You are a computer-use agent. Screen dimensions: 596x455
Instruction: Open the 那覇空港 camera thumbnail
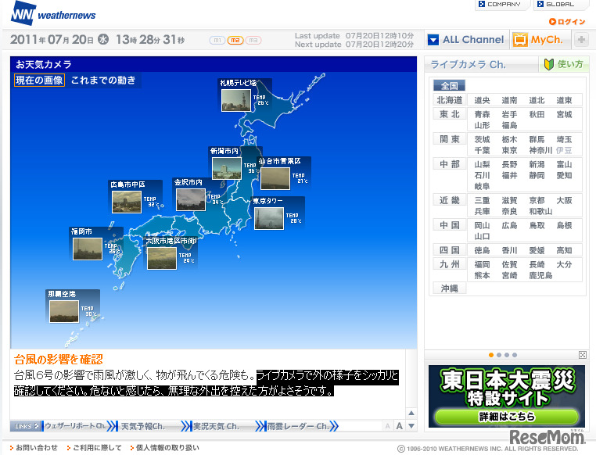click(x=64, y=311)
